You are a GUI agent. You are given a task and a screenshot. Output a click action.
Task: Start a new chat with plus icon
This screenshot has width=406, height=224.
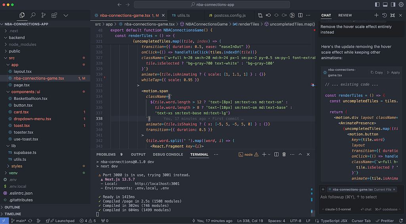377,15
